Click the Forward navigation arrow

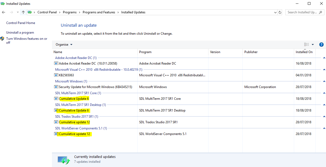point(11,12)
